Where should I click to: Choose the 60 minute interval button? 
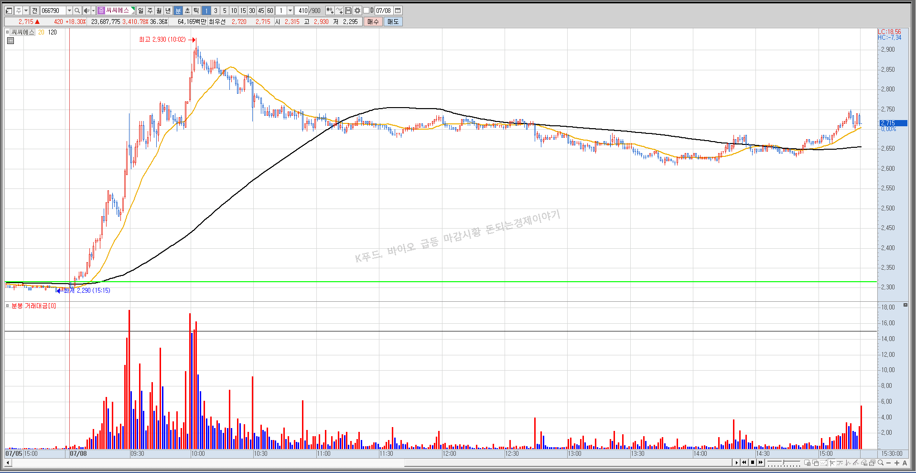click(x=270, y=11)
